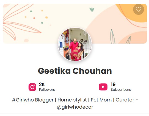Select the Geetika Chouhan name heading

(x=75, y=71)
